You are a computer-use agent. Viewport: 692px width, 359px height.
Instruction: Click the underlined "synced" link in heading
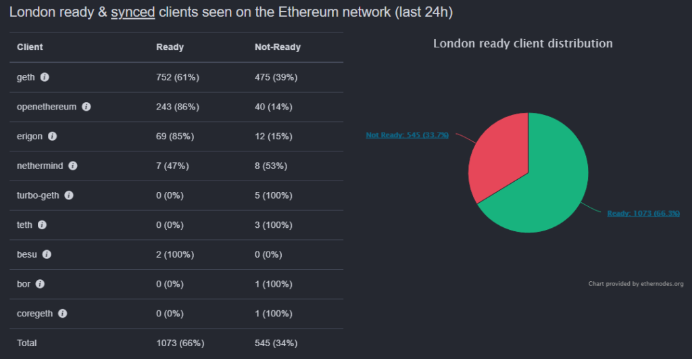[x=133, y=13]
